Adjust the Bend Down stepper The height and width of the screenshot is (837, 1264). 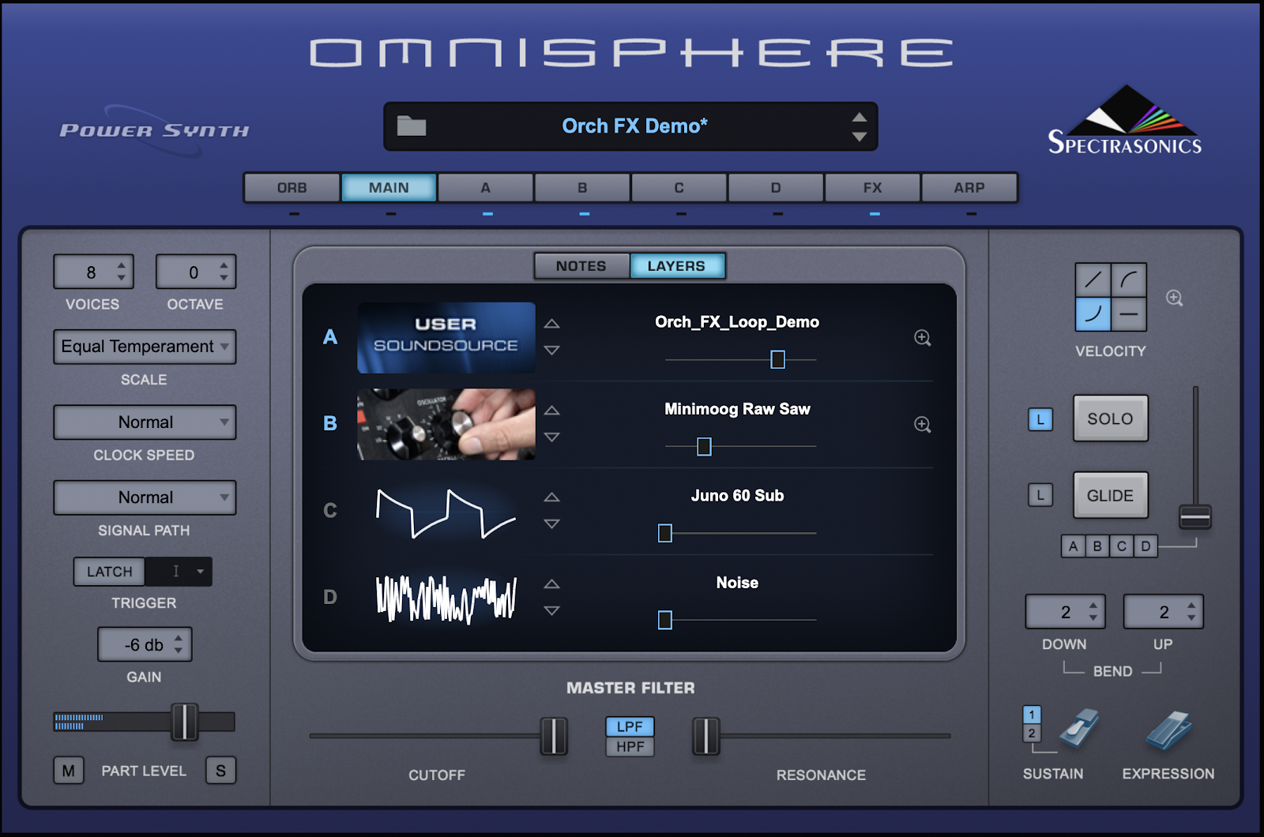pos(1093,612)
